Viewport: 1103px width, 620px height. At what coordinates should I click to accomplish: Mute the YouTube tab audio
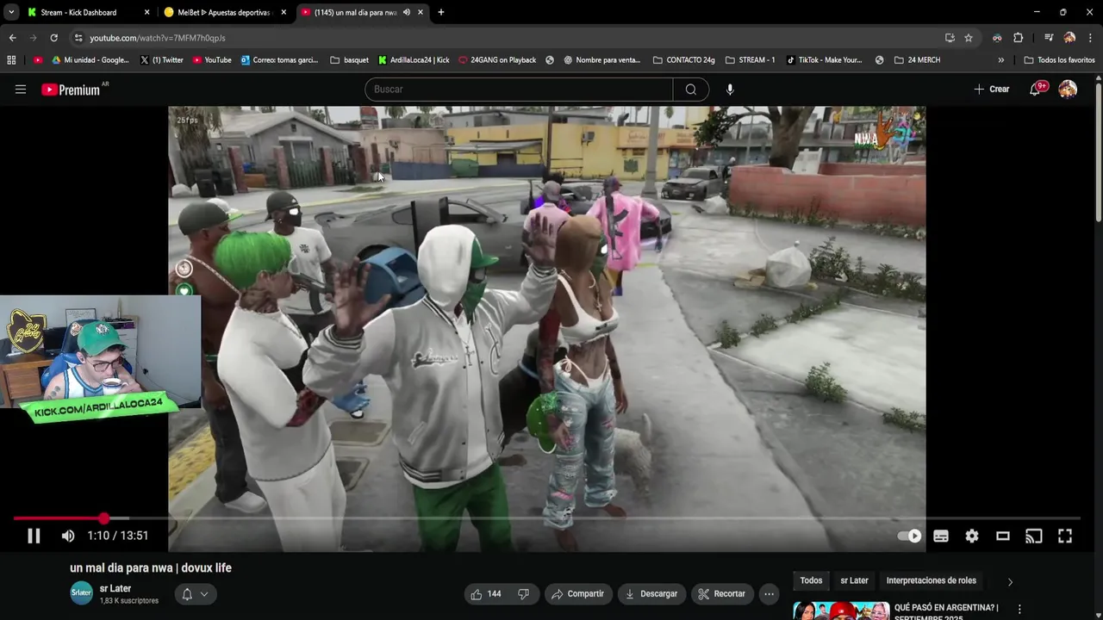406,12
